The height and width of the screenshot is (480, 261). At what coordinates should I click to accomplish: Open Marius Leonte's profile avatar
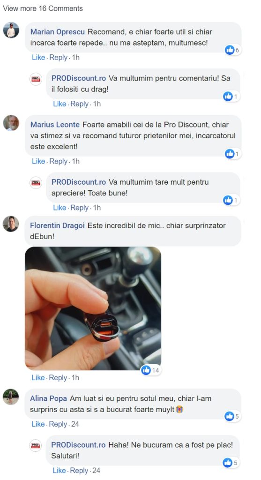(11, 123)
